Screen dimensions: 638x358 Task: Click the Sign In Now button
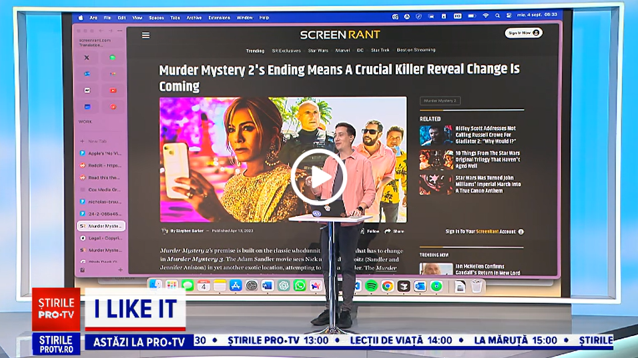click(523, 33)
